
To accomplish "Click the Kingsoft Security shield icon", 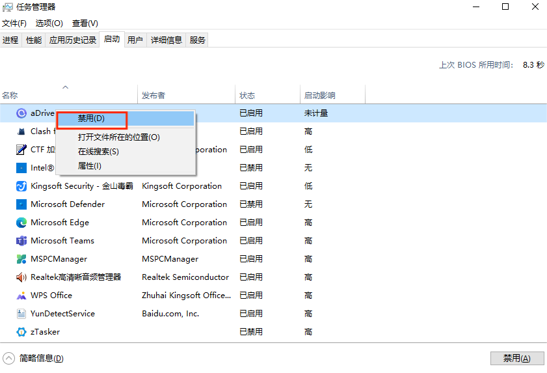I will [x=21, y=186].
